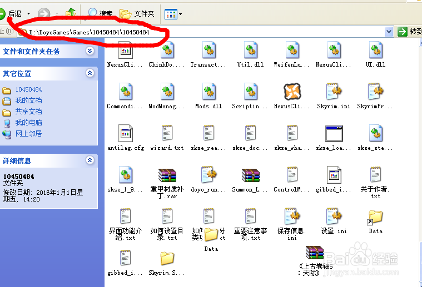Select the ControlM... text file
This screenshot has width=422, height=287.
pyautogui.click(x=292, y=179)
